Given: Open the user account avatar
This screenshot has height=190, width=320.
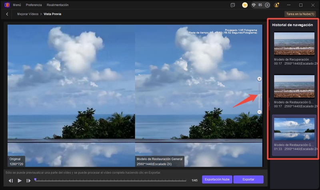Looking at the screenshot, I should (276, 5).
